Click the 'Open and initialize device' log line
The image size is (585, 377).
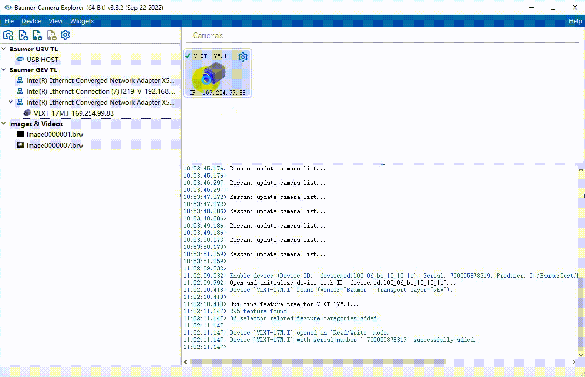[x=343, y=283]
